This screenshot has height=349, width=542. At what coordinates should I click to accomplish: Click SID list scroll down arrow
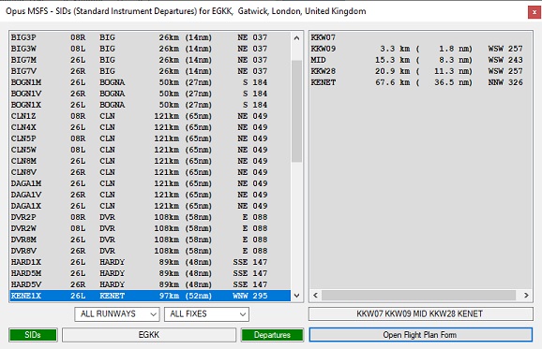tap(296, 296)
